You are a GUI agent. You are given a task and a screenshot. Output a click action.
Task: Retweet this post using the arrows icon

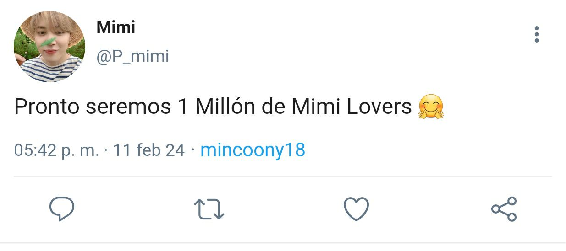209,209
